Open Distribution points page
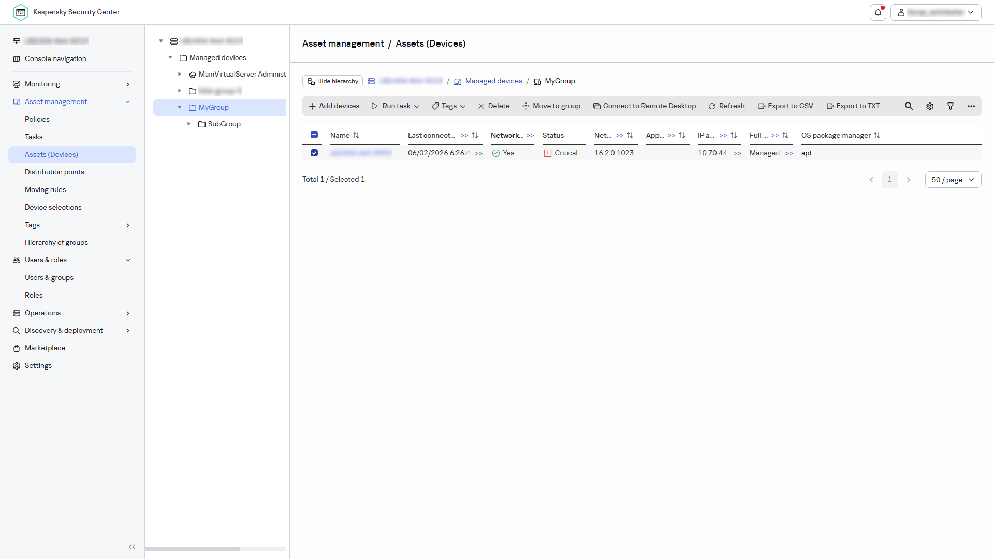Viewport: 994px width, 559px height. 54,172
